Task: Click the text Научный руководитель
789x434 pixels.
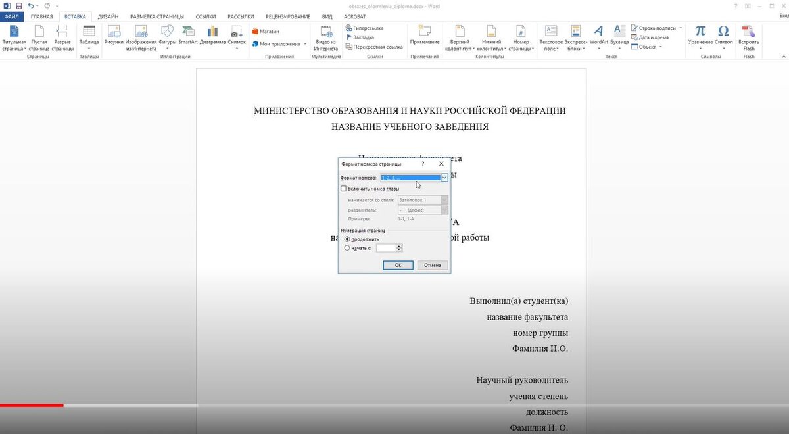Action: coord(522,381)
